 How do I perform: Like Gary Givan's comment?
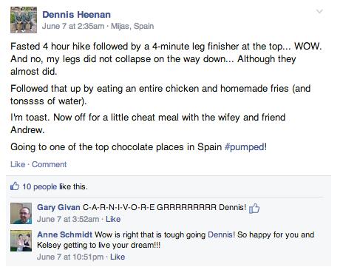pyautogui.click(x=113, y=219)
